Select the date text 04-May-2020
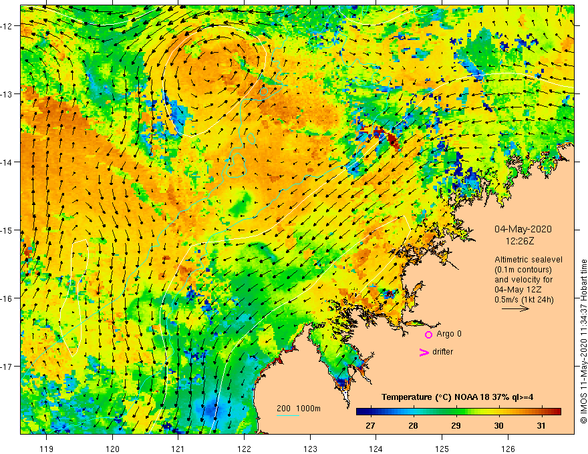The width and height of the screenshot is (588, 454). (523, 229)
